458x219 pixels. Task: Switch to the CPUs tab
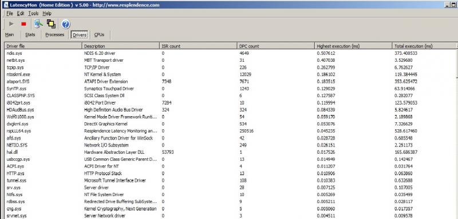tap(99, 34)
